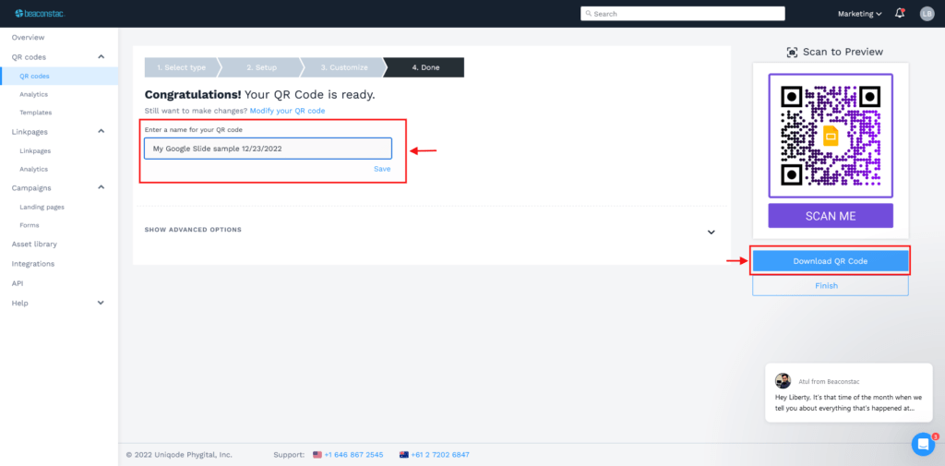Collapse the Campaigns sidebar section
Viewport: 945px width, 466px height.
click(102, 187)
